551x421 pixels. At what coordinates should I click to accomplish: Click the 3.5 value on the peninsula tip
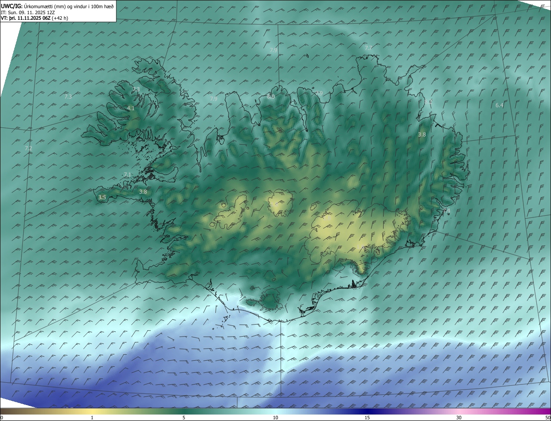[102, 197]
